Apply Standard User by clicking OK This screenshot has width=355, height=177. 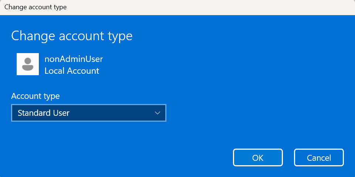258,158
